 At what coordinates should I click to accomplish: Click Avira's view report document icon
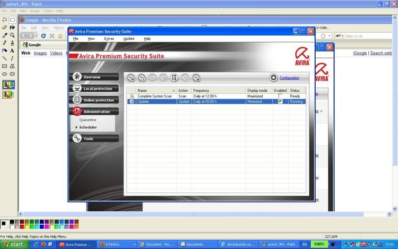(174, 78)
